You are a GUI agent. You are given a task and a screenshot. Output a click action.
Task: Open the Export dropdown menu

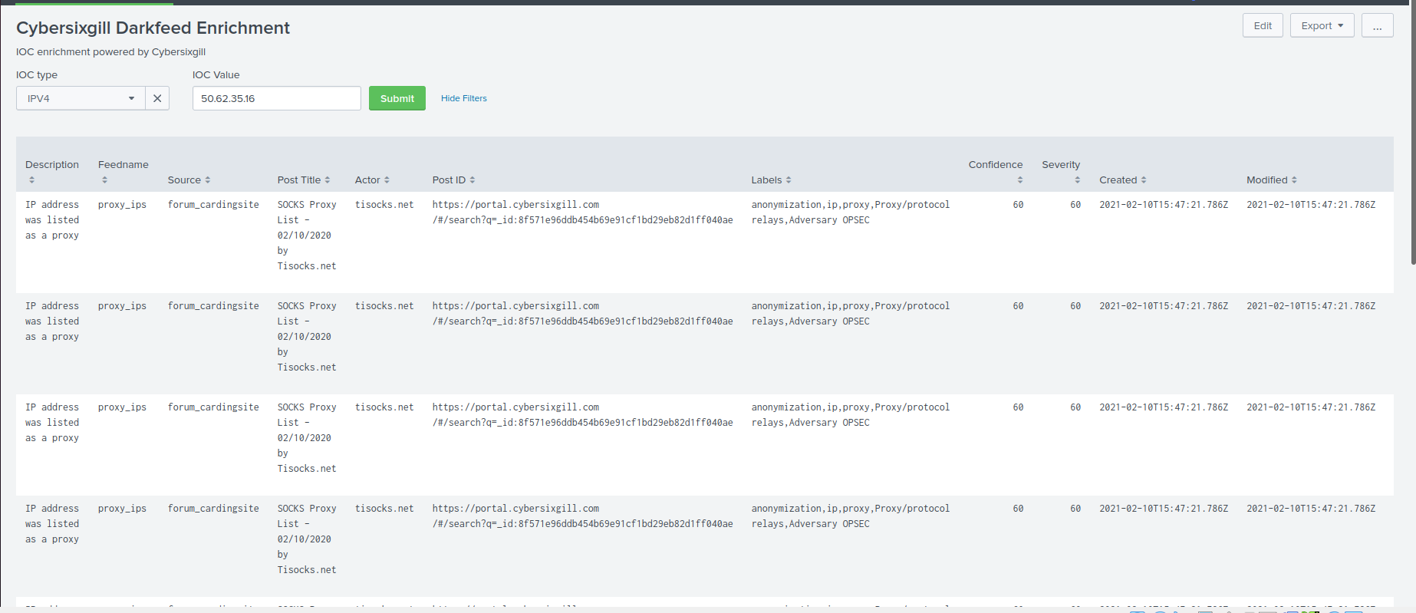point(1322,25)
